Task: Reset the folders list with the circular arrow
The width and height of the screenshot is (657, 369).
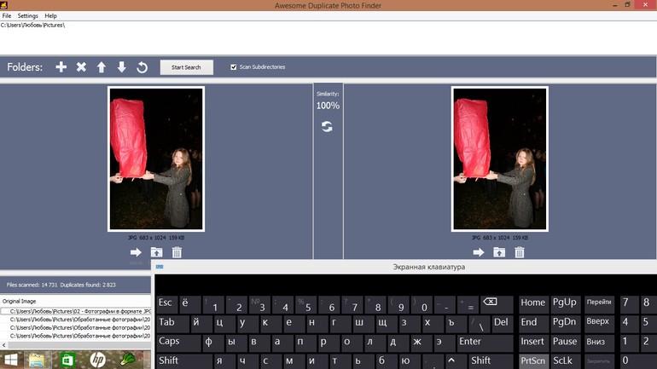Action: [x=142, y=67]
